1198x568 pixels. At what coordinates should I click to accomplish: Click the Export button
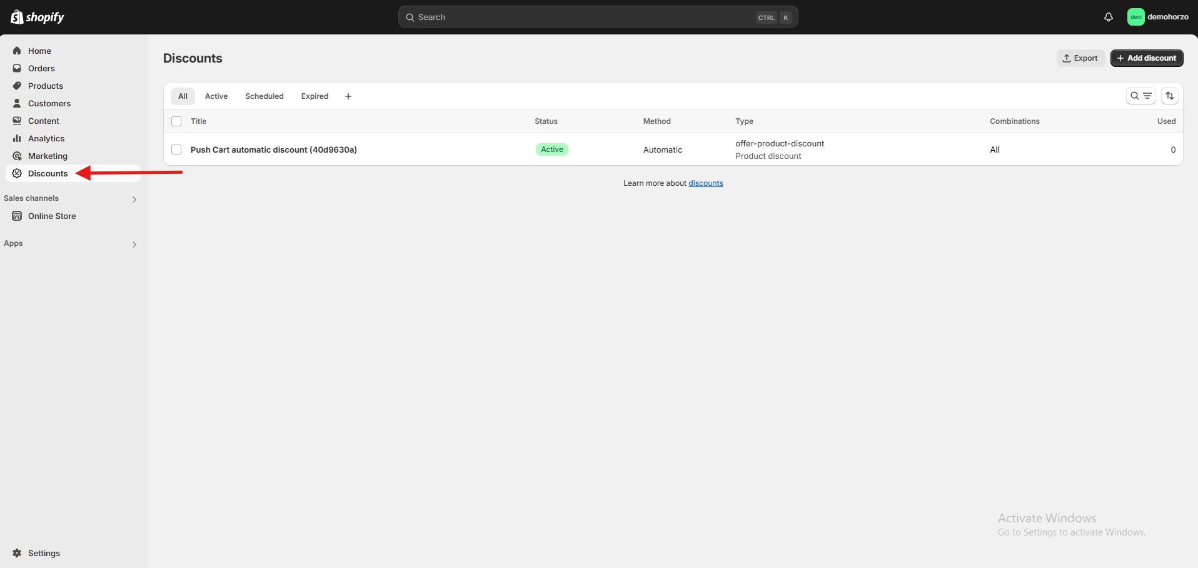[1080, 58]
